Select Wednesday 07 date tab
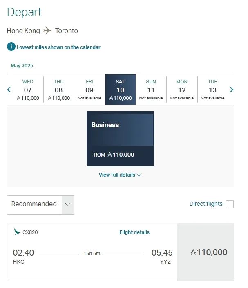Viewport: 248px width, 288px height. click(x=28, y=90)
